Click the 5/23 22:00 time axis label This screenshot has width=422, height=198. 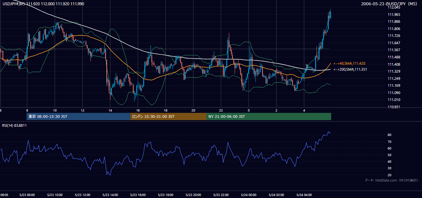[221, 195]
